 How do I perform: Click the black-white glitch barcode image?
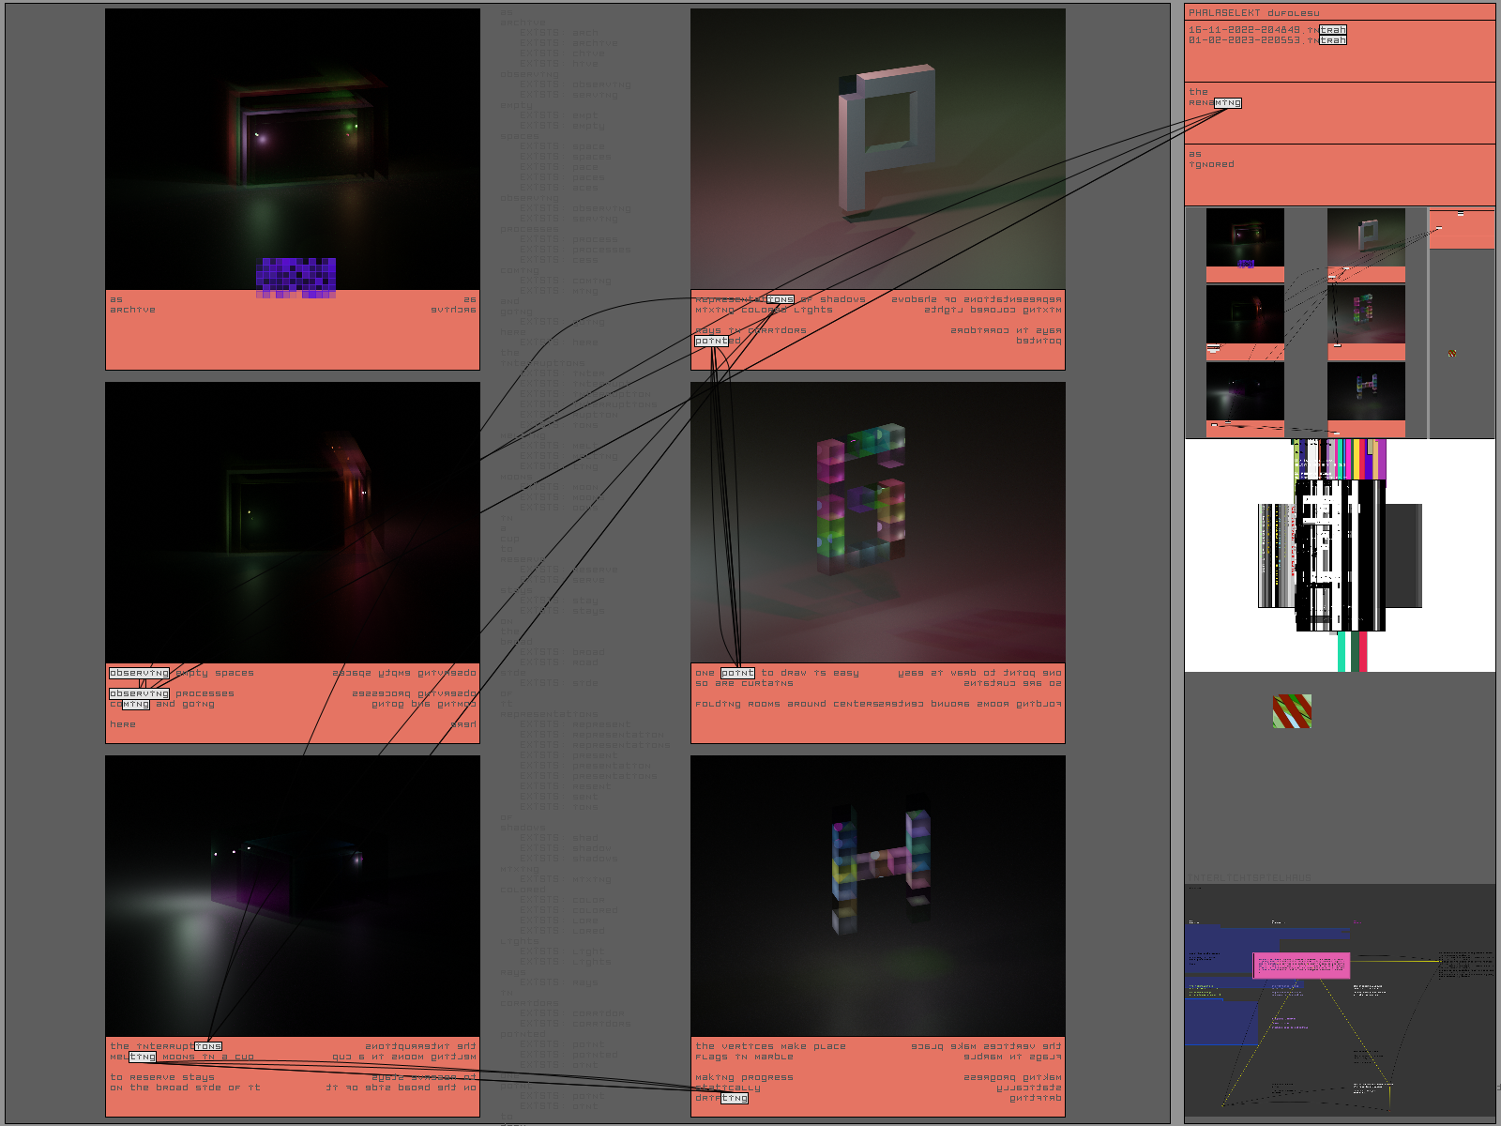[1339, 554]
